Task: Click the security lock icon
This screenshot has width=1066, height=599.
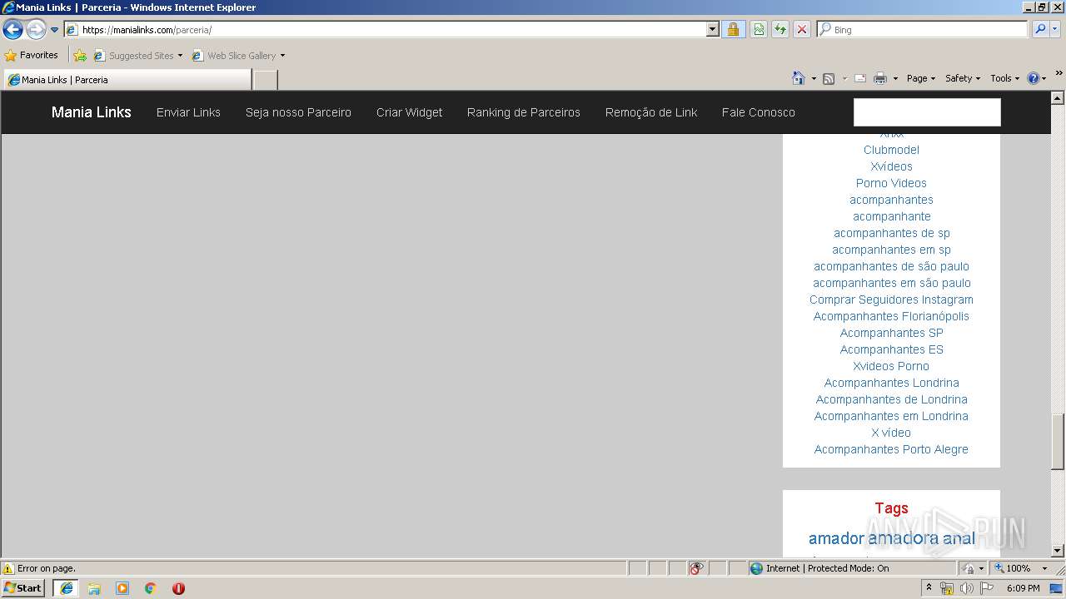Action: (733, 29)
